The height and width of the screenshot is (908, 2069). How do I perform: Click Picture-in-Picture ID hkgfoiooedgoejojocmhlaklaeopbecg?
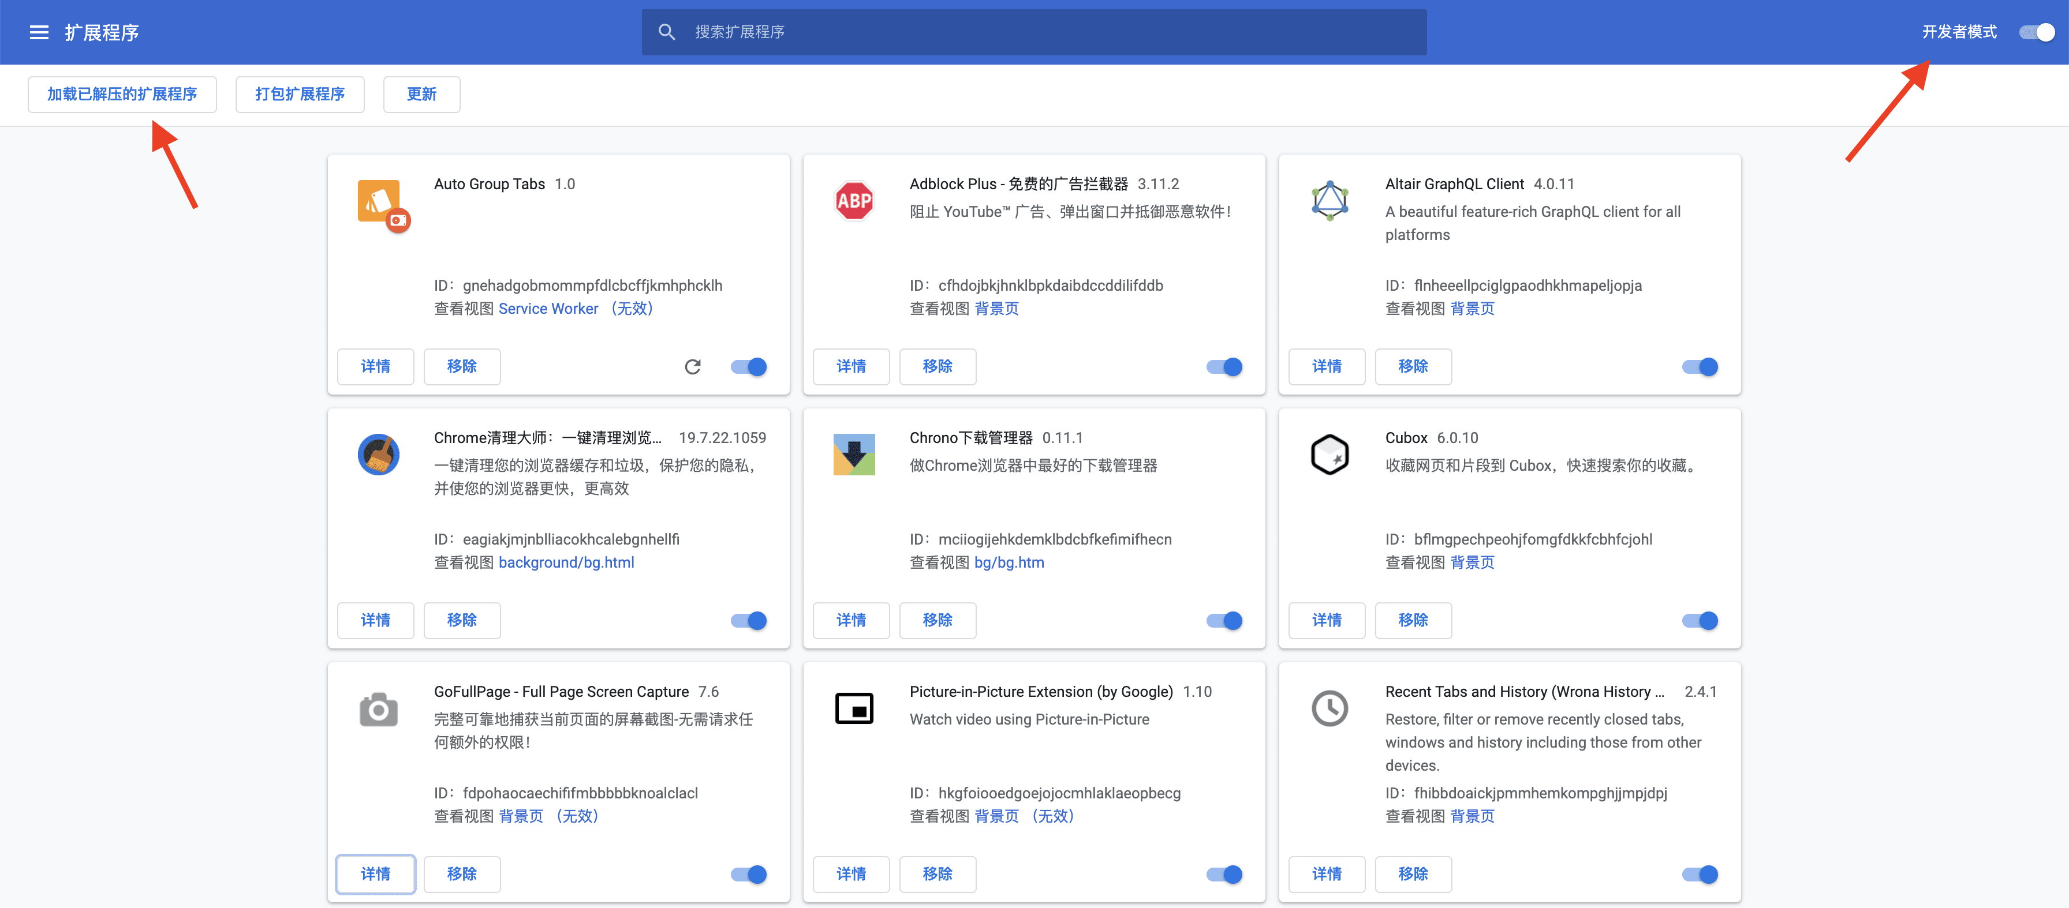pyautogui.click(x=1059, y=793)
